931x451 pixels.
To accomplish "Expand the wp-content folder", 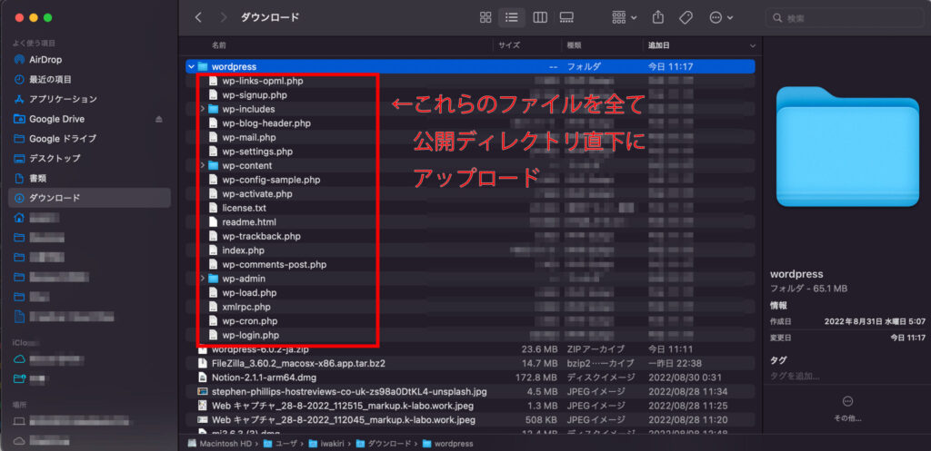I will 203,166.
